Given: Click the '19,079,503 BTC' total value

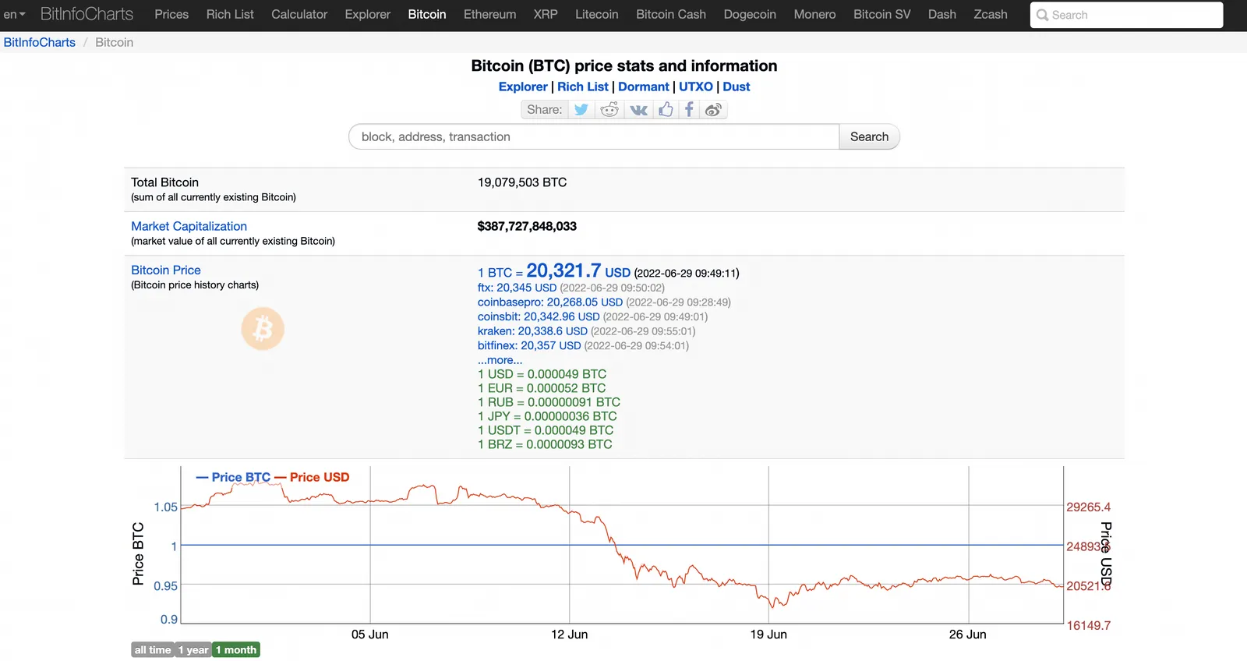Looking at the screenshot, I should [x=522, y=182].
